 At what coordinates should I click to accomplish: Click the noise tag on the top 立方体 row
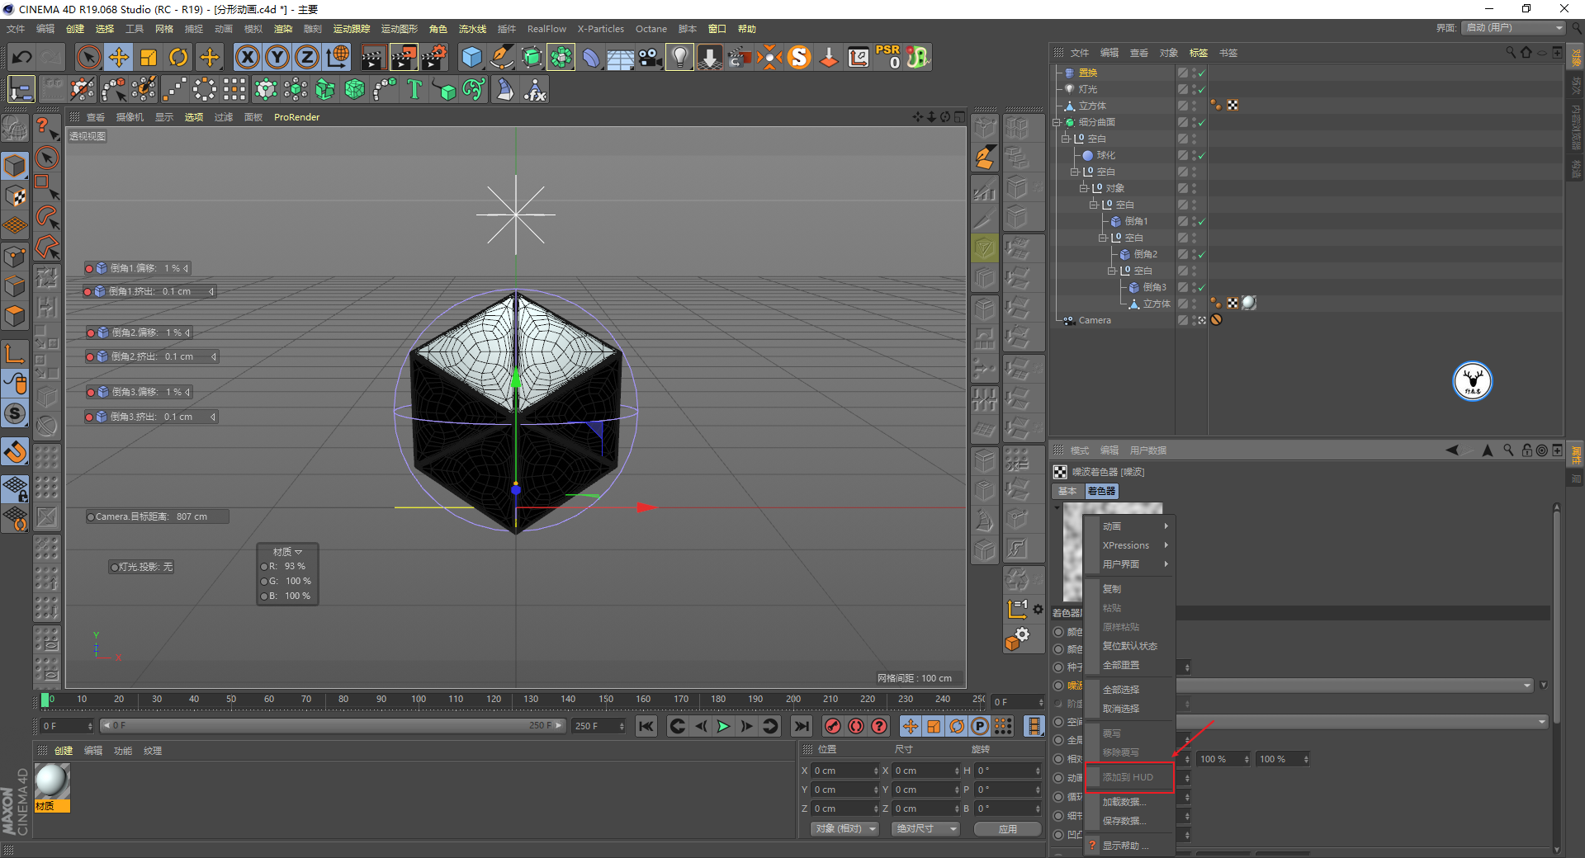tap(1233, 105)
